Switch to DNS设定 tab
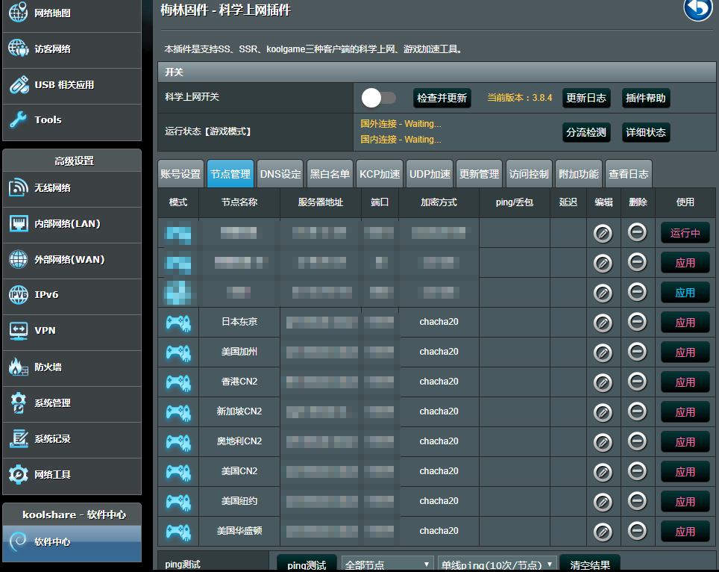 click(x=280, y=174)
